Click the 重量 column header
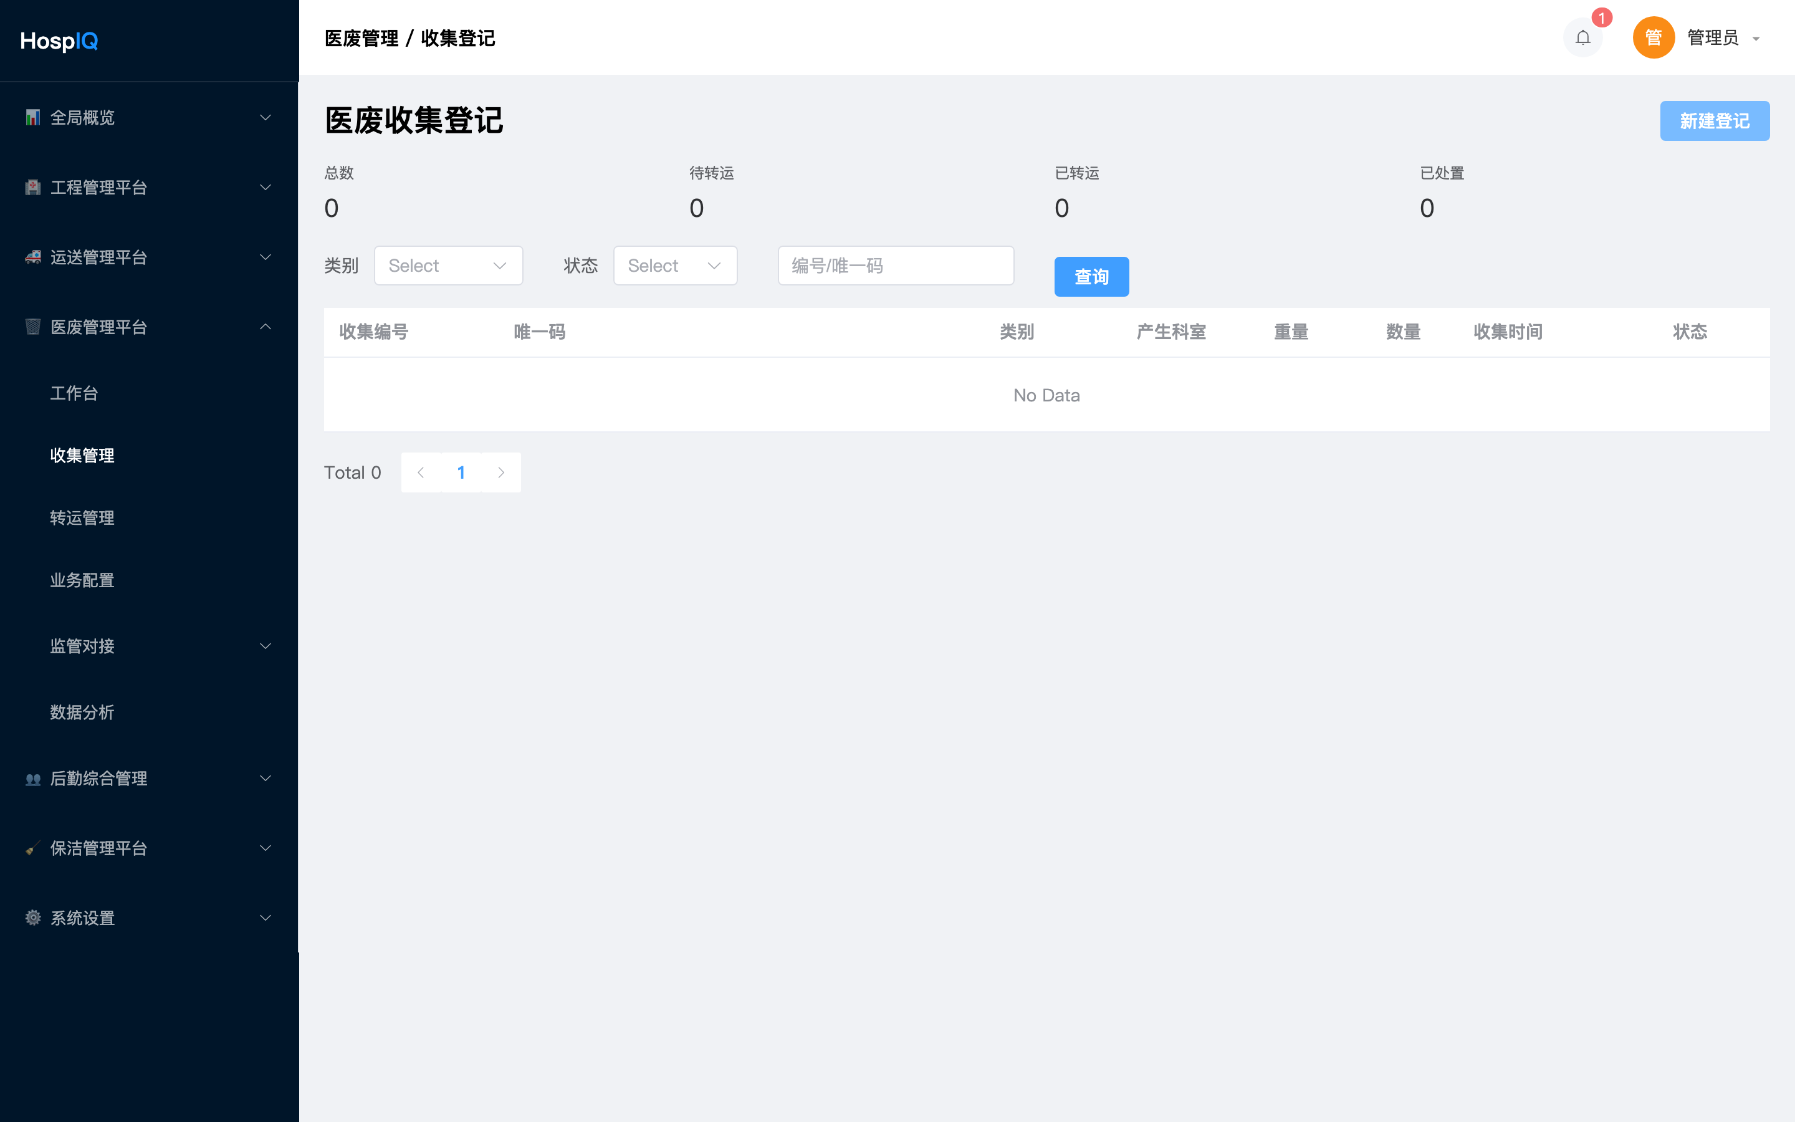 [1291, 332]
